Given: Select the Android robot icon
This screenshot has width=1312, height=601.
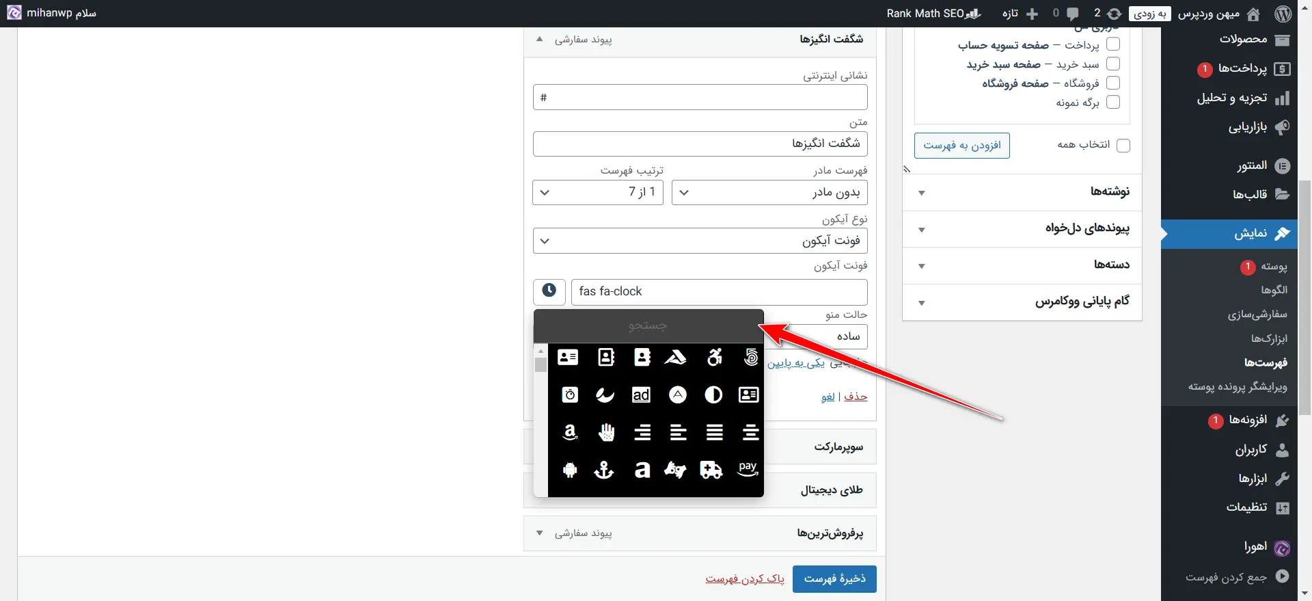Looking at the screenshot, I should coord(570,470).
